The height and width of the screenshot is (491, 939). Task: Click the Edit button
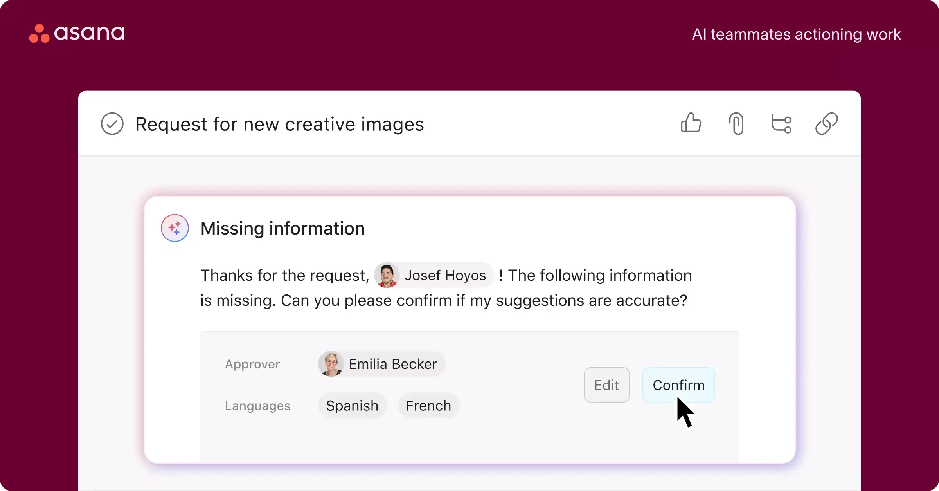click(x=606, y=385)
